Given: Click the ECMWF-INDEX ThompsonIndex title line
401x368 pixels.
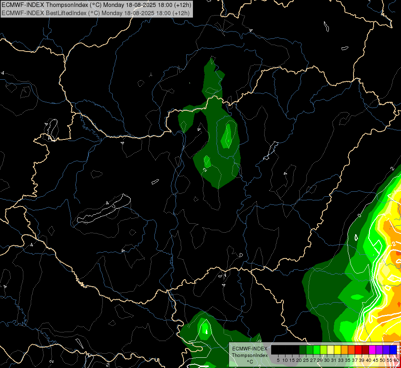Looking at the screenshot, I should pos(97,5).
